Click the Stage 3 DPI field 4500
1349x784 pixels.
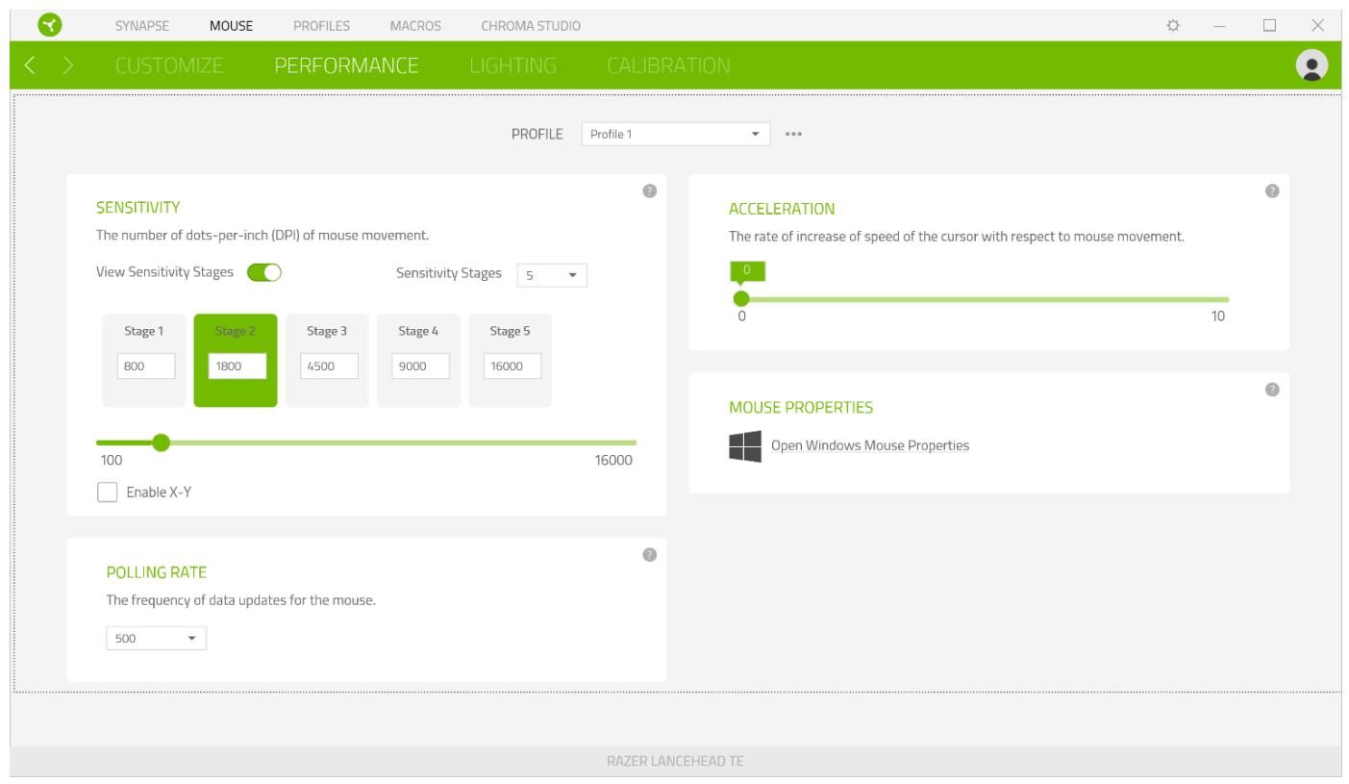click(329, 367)
